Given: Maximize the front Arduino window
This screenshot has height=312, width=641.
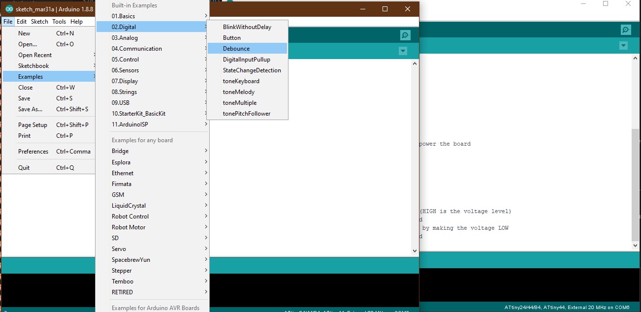Looking at the screenshot, I should 385,9.
